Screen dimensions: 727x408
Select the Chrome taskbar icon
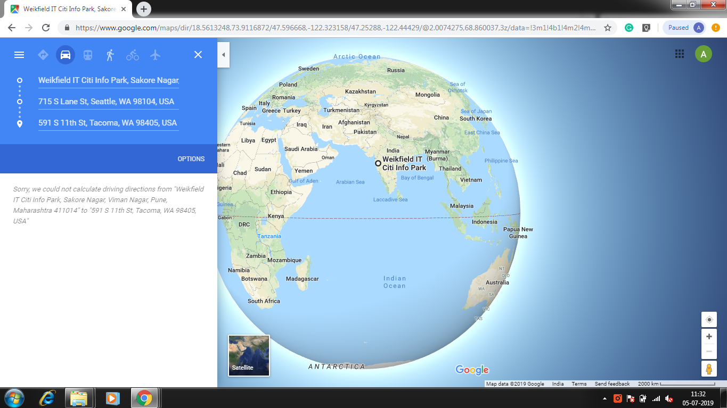[x=144, y=398]
